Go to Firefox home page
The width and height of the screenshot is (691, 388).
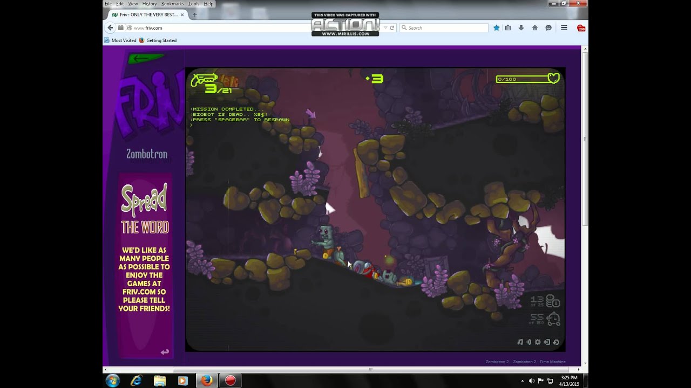(x=534, y=27)
